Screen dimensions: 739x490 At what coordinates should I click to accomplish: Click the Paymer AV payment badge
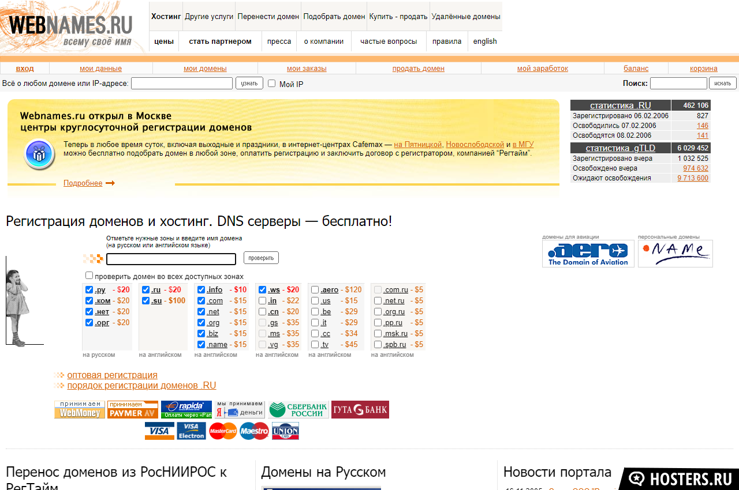pyautogui.click(x=132, y=410)
